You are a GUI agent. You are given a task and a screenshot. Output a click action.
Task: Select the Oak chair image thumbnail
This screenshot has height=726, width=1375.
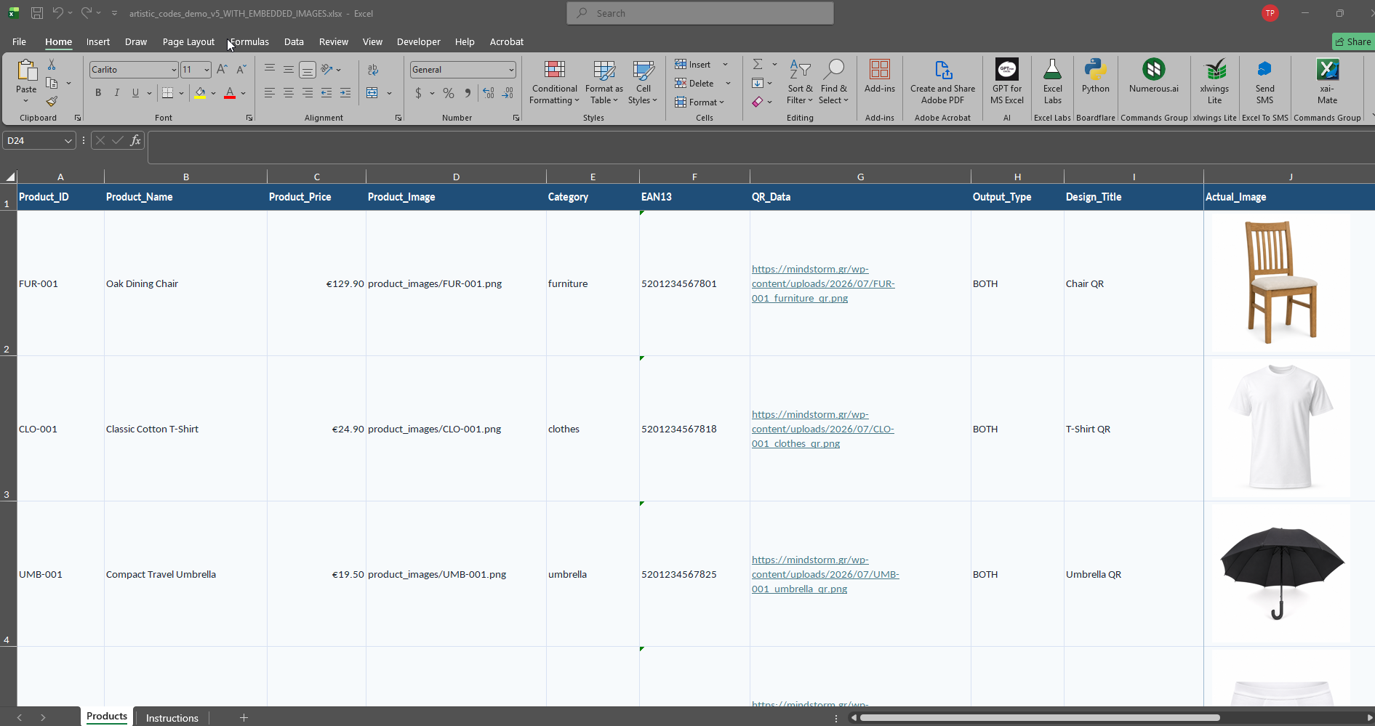1281,282
